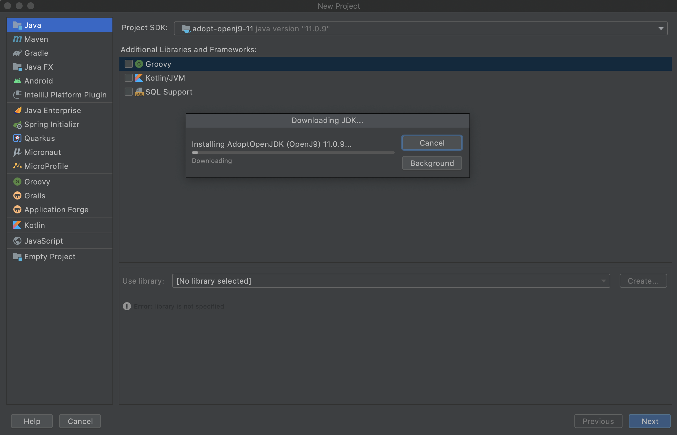
Task: Click the Next button
Action: pyautogui.click(x=649, y=421)
